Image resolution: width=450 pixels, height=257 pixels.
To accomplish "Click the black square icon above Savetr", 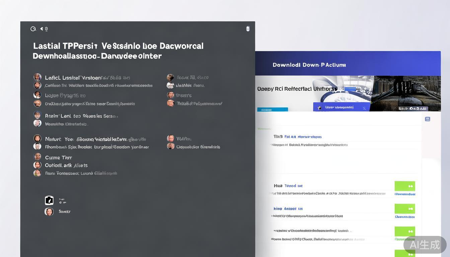I will pos(49,200).
